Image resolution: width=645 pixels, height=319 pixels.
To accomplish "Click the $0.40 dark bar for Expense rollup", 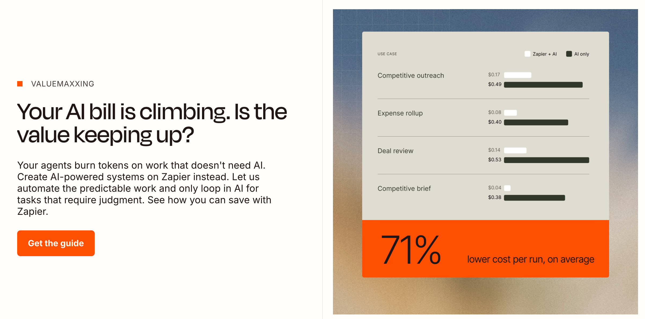I will [x=536, y=122].
